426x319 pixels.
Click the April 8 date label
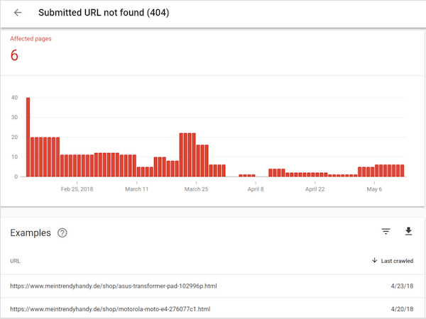(x=256, y=189)
